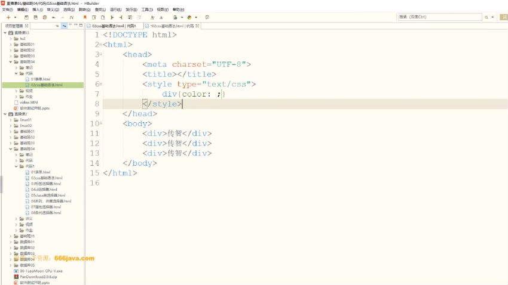Close the modified *02css基础语法.html | 代码 tab

coord(197,26)
